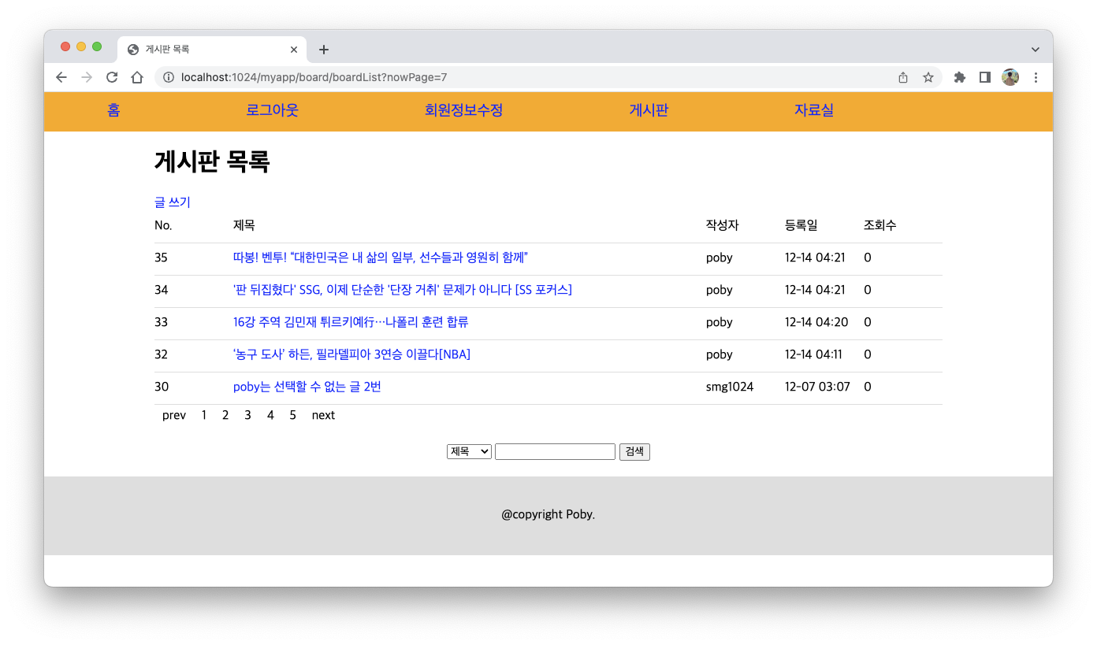Open the Chrome three-dot menu
1097x645 pixels.
click(x=1036, y=77)
